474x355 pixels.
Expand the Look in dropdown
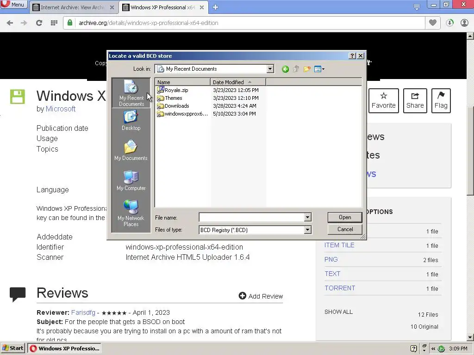click(270, 69)
